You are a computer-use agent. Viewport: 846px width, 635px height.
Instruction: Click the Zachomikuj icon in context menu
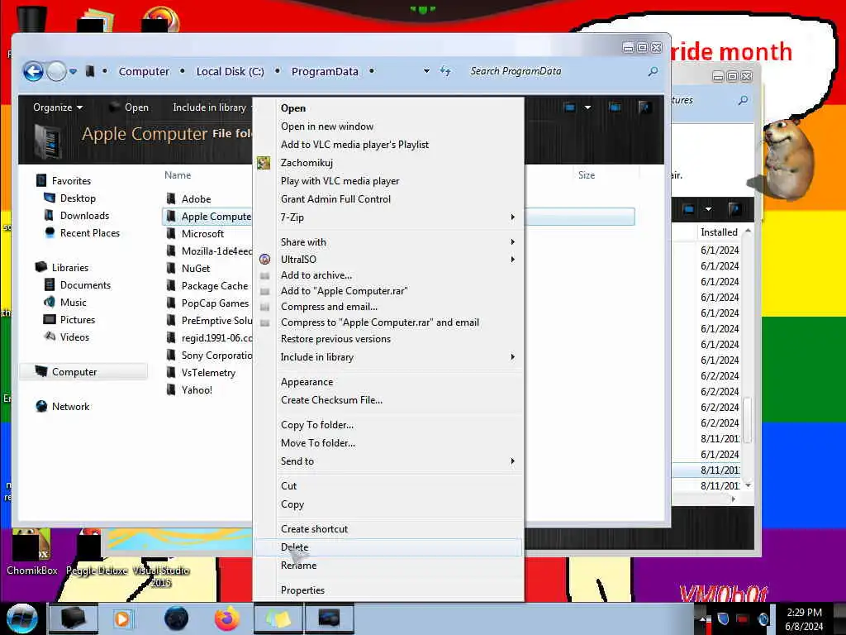click(264, 163)
